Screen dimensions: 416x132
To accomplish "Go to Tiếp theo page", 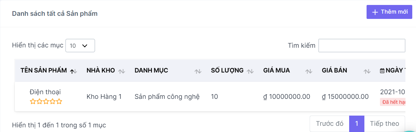I will click(384, 124).
